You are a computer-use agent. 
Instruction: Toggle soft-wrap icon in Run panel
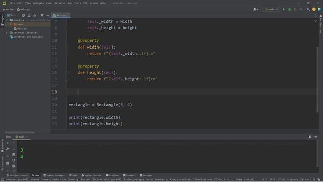14,154
